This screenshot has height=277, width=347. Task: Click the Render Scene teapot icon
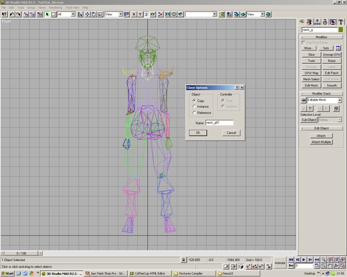(236, 14)
